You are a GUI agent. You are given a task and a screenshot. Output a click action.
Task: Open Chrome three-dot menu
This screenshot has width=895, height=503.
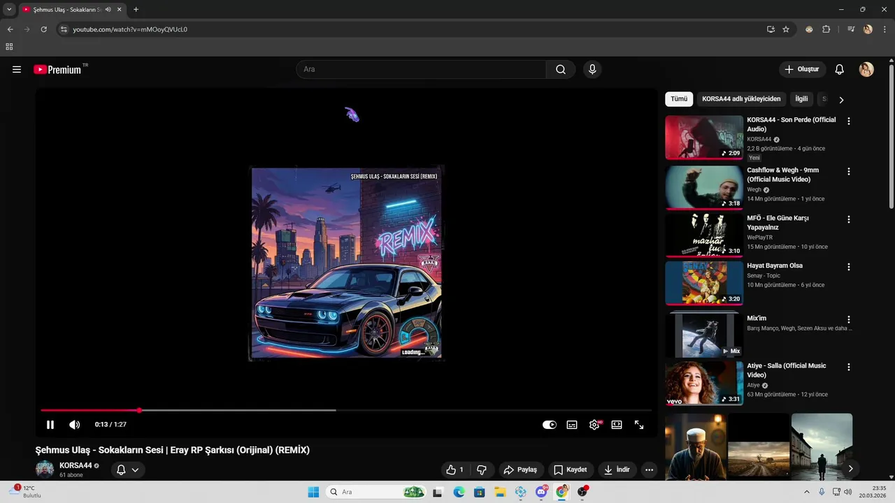(885, 29)
